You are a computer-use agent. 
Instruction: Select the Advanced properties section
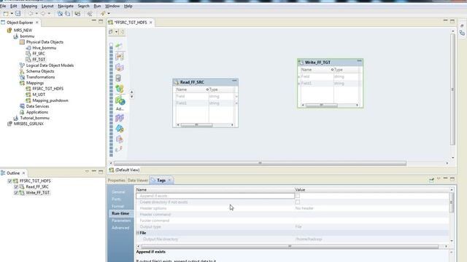(x=120, y=228)
